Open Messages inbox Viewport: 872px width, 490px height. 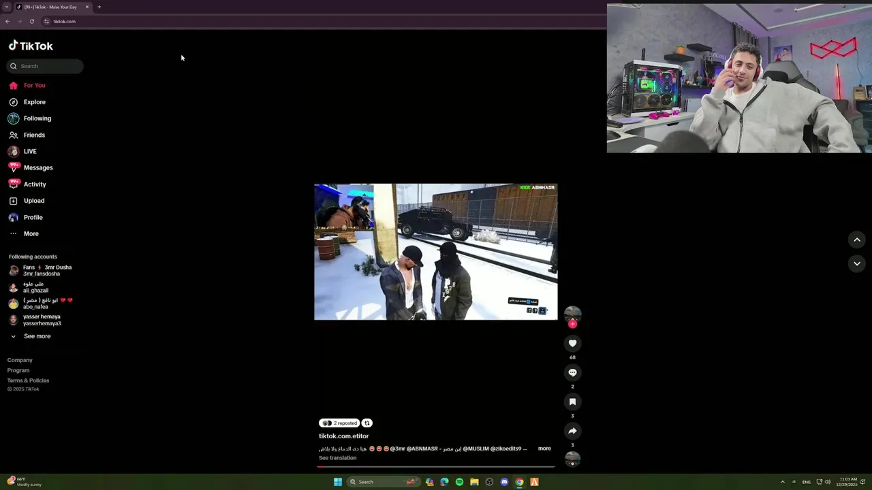[x=31, y=167]
